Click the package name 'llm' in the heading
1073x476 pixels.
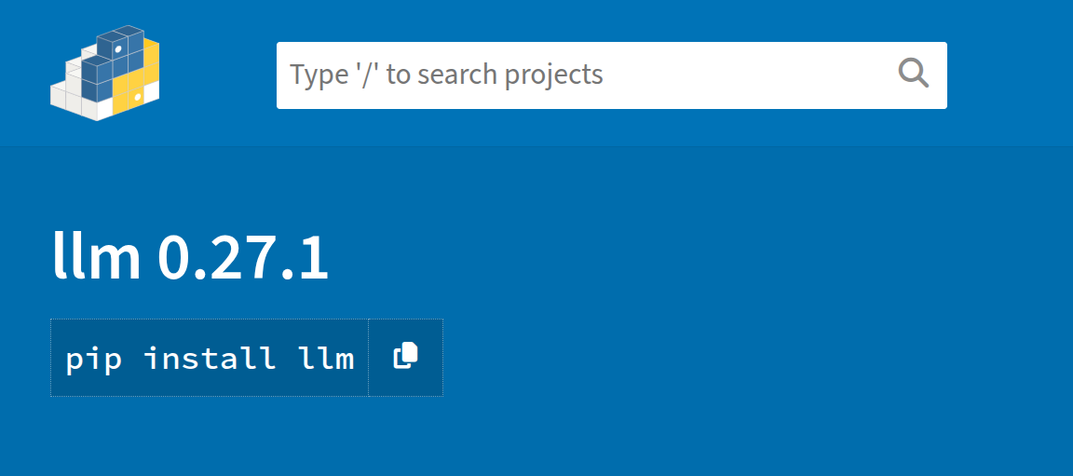[96, 258]
